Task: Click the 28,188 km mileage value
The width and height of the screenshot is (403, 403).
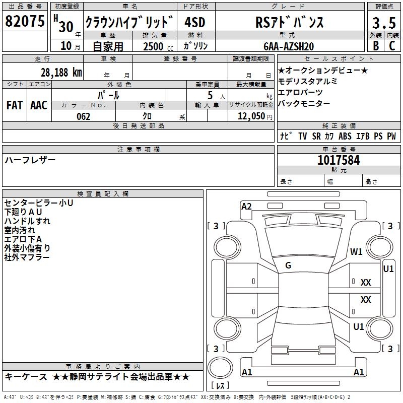Action: point(61,72)
